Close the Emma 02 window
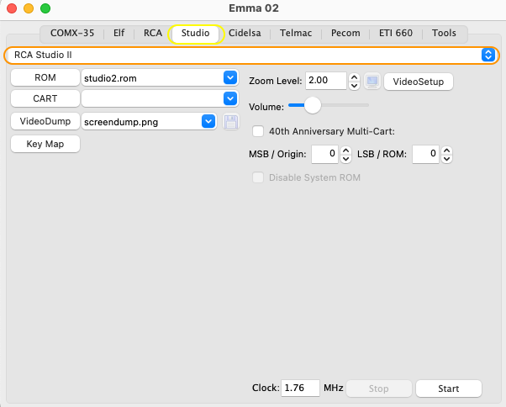Viewport: 506px width, 407px height. click(12, 8)
